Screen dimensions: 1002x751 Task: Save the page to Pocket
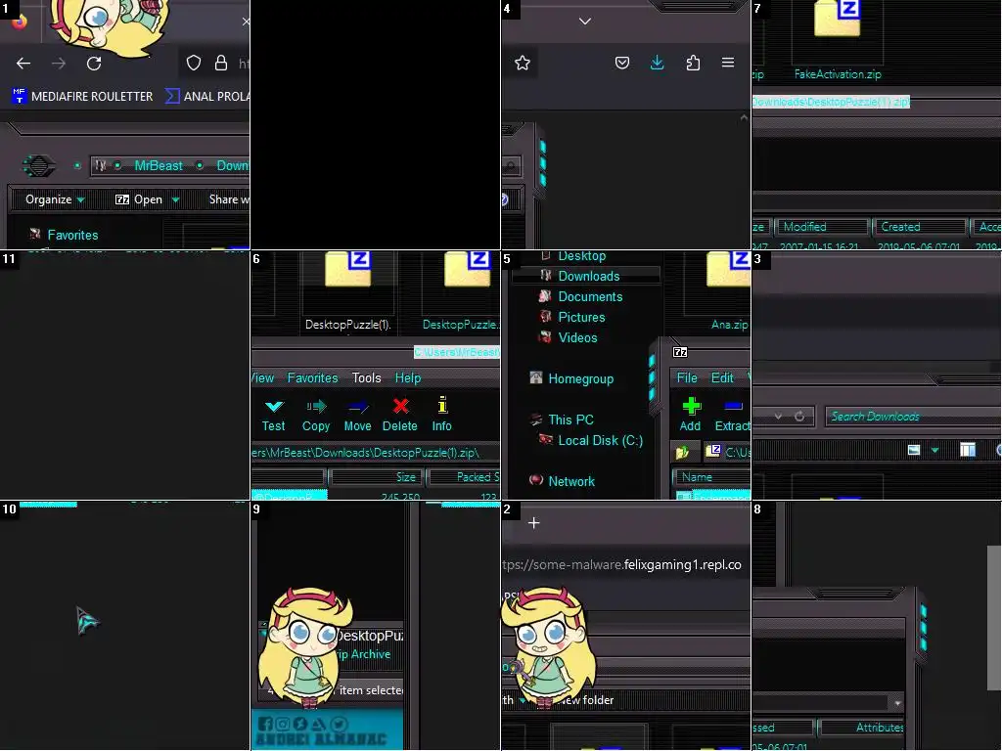[622, 63]
